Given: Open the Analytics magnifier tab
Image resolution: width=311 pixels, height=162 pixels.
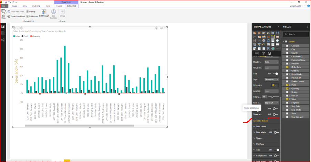Looking at the screenshot, I should coord(270,53).
